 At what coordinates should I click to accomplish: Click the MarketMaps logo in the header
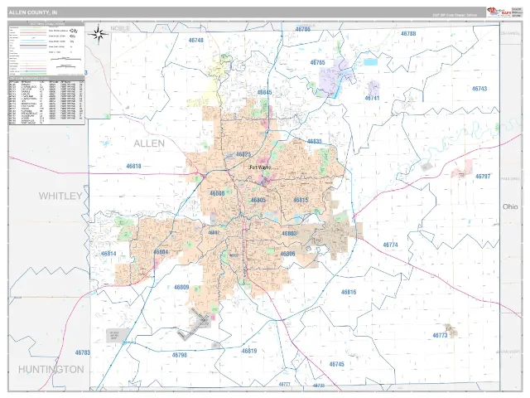(499, 12)
